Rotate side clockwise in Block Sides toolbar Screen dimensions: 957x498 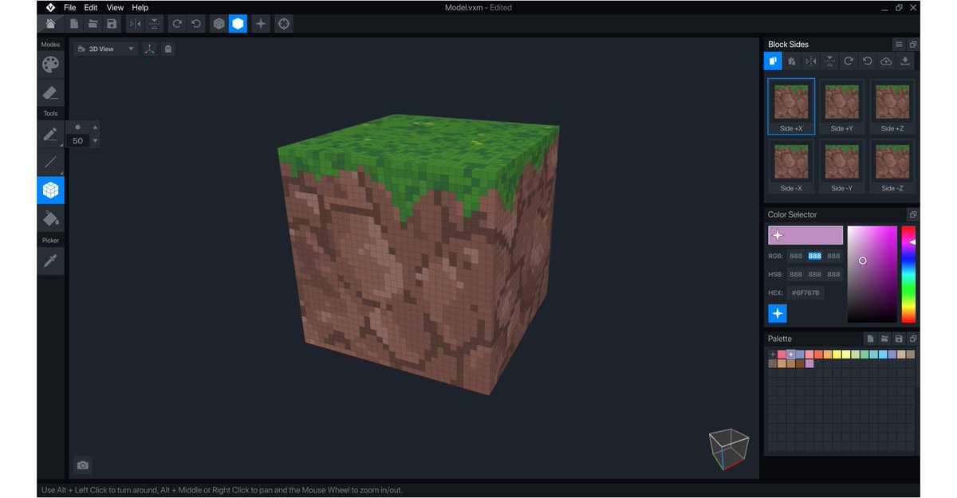click(849, 61)
